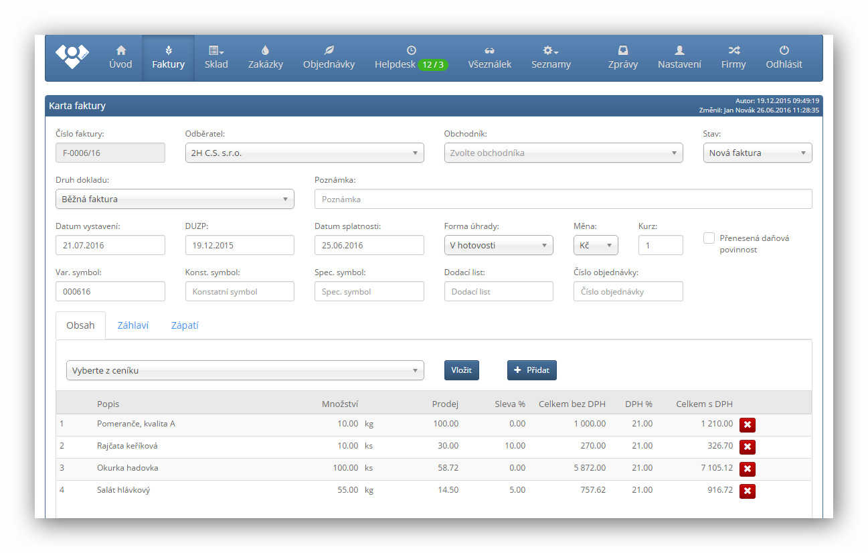Viewport: 868px width, 553px height.
Task: Open Všeználek glasses icon
Action: (489, 50)
